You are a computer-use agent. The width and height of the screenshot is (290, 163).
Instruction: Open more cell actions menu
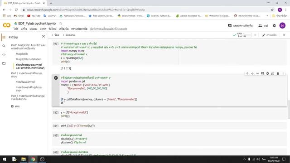pos(283,73)
